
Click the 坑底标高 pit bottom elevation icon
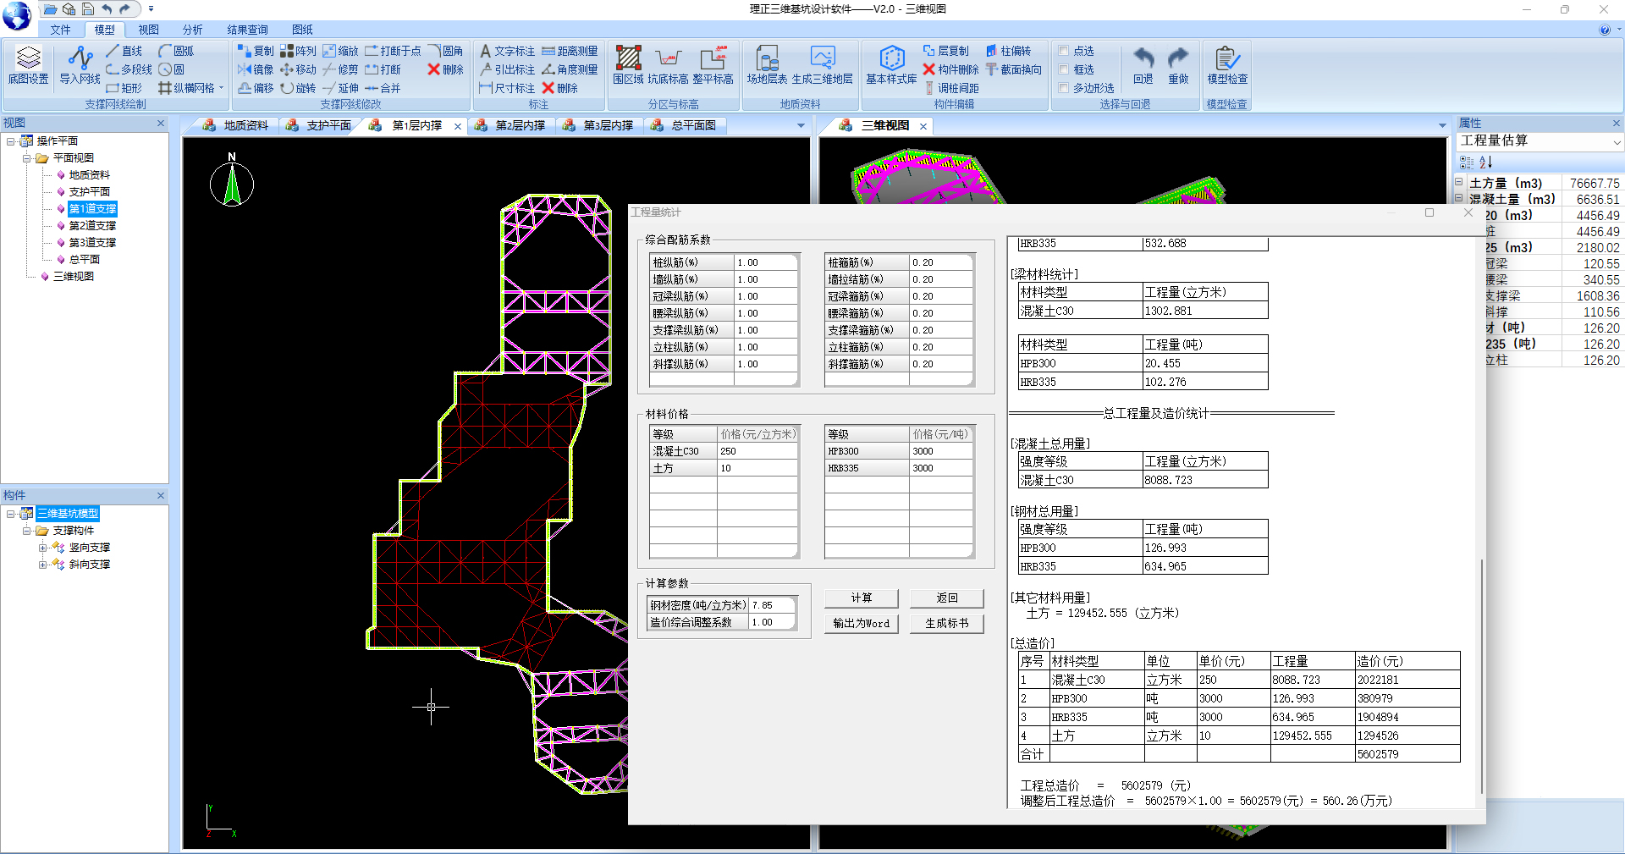[x=668, y=64]
